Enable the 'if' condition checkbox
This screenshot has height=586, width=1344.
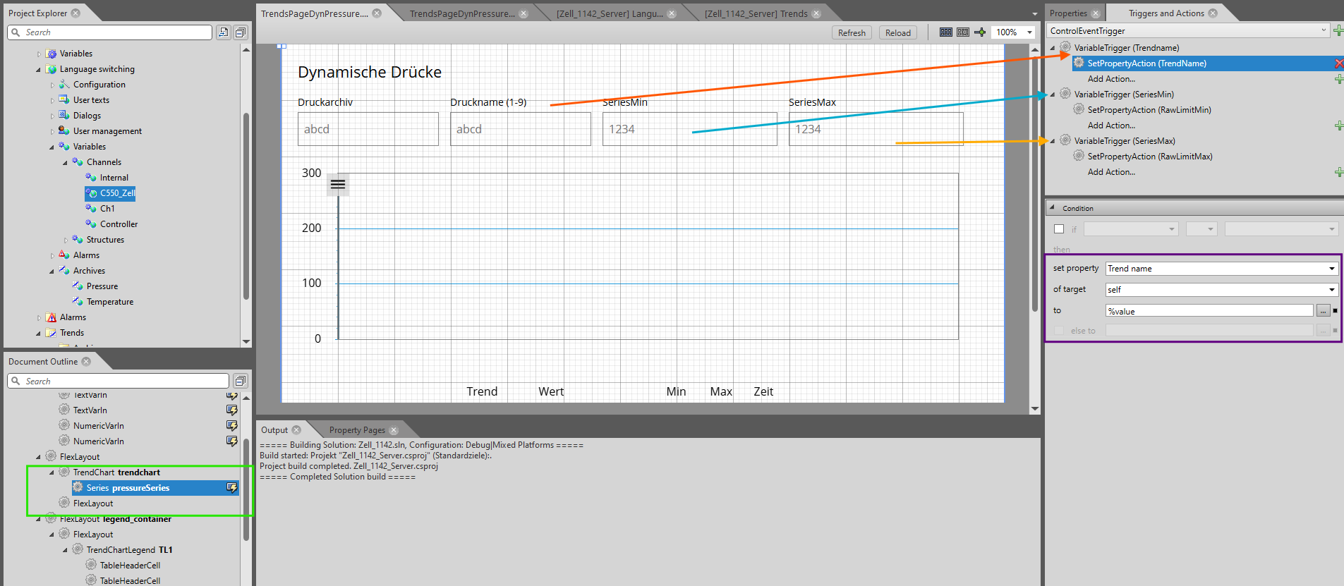(x=1059, y=229)
